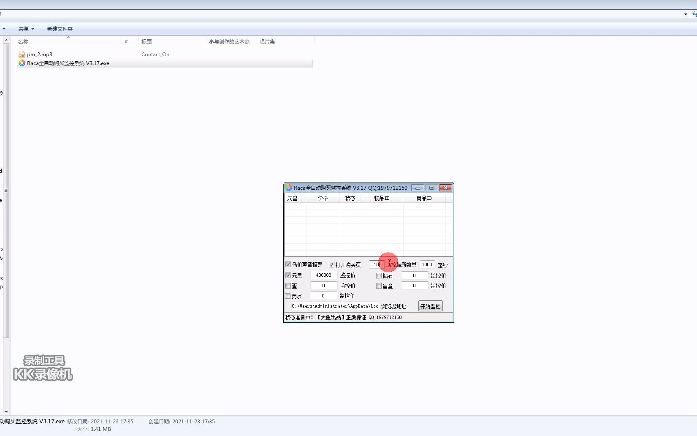Image resolution: width=697 pixels, height=436 pixels.
Task: Toggle the 低价声音报警 checkbox
Action: pos(288,264)
